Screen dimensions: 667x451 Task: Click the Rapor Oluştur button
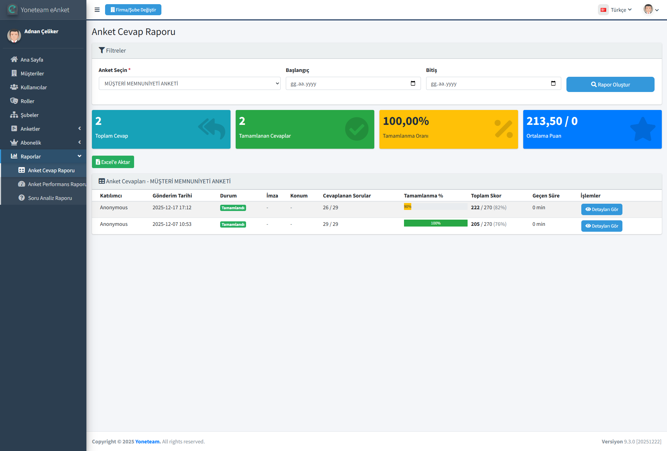(x=610, y=84)
